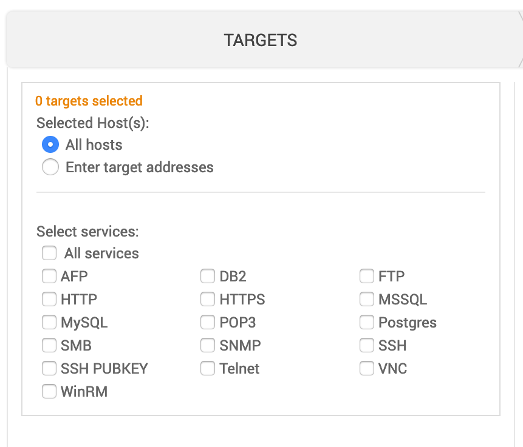Select the HTTP service checkbox
Image resolution: width=523 pixels, height=447 pixels.
pyautogui.click(x=49, y=299)
